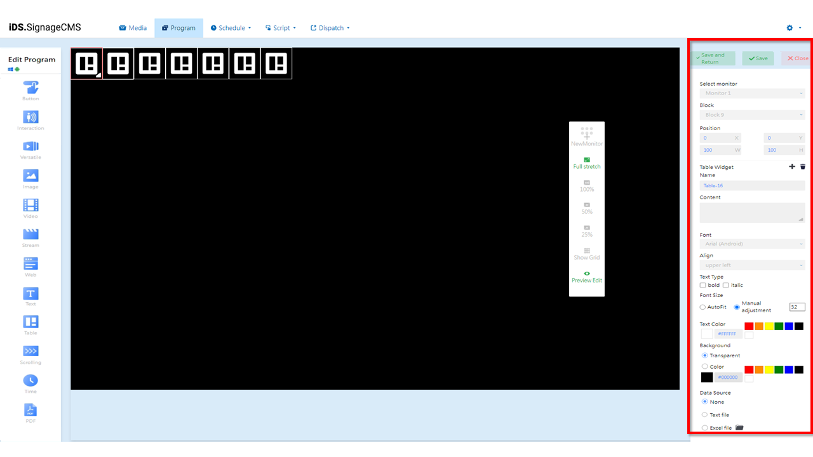Enable italic text type
Image resolution: width=813 pixels, height=457 pixels.
(x=725, y=285)
